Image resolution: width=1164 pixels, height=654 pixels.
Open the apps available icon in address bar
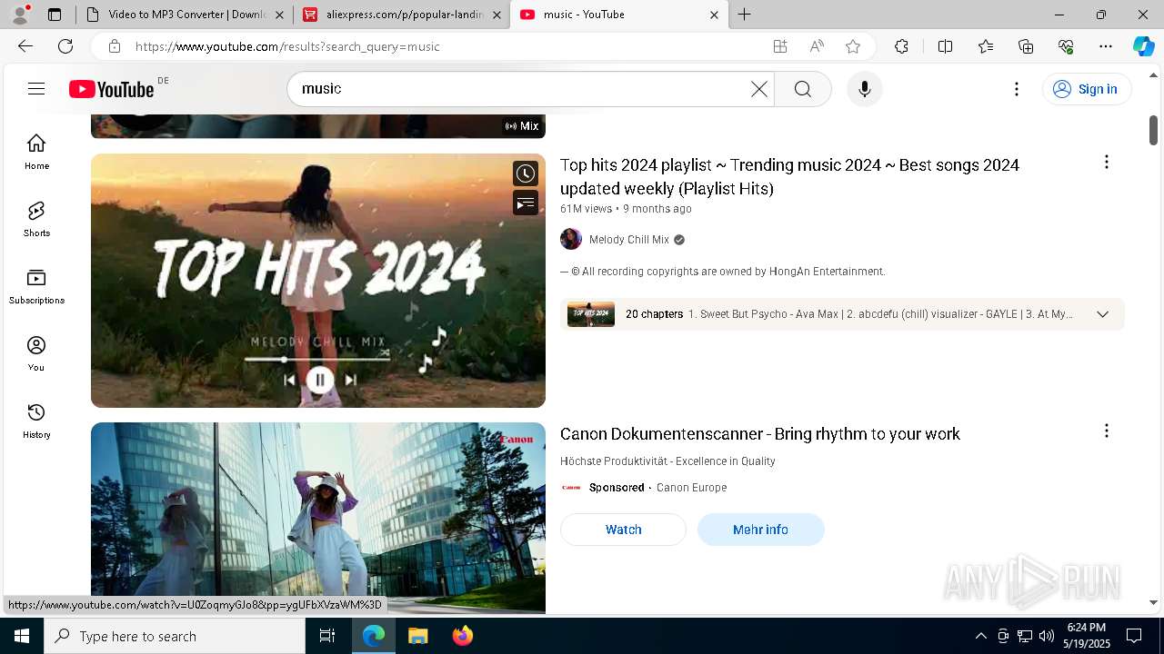tap(780, 46)
